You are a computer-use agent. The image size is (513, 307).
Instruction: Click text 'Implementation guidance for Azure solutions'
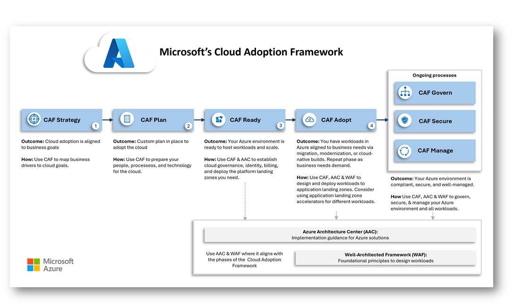tap(340, 238)
